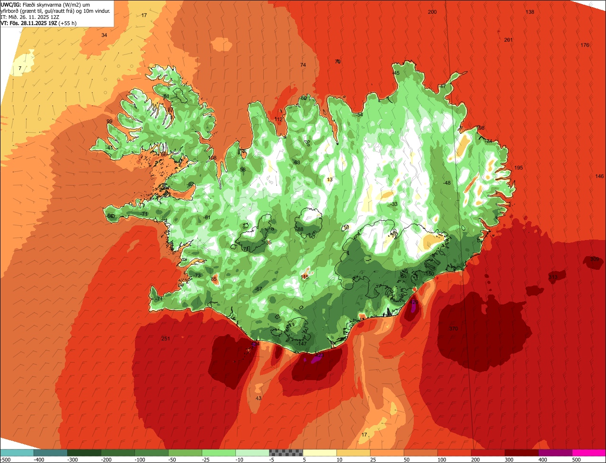Click the map value "85" in southwest Iceland
This screenshot has width=606, height=463.
pos(214,279)
